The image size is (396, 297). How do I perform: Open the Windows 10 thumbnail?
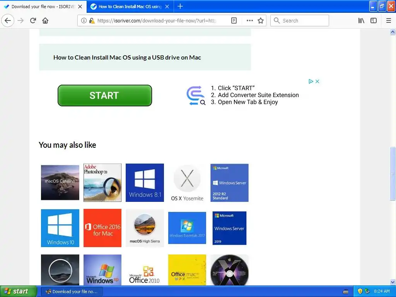[x=60, y=228]
